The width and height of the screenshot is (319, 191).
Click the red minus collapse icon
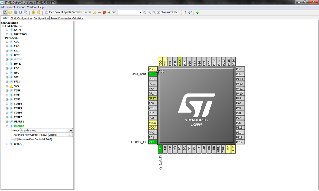100,12
